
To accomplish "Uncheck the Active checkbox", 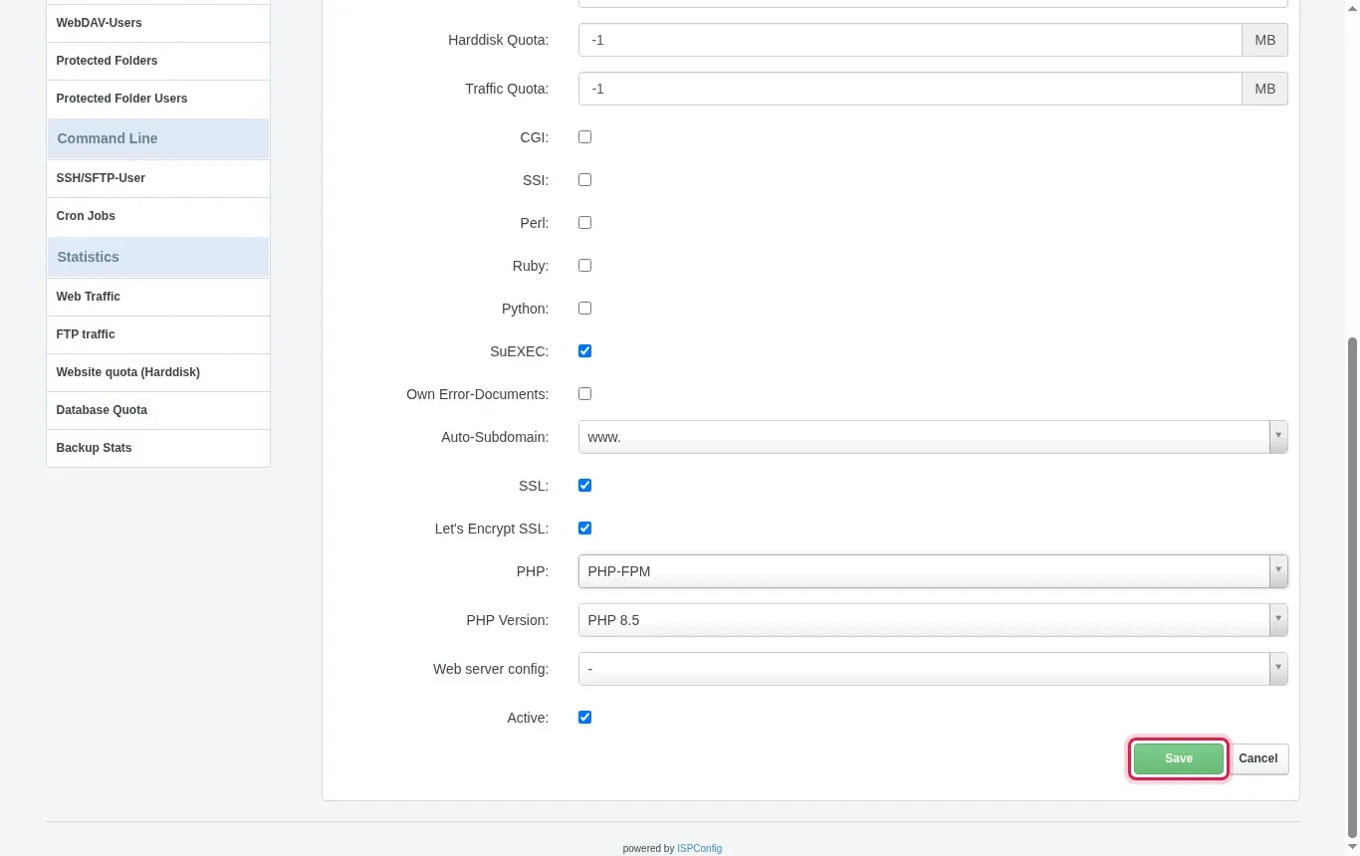I will (584, 718).
